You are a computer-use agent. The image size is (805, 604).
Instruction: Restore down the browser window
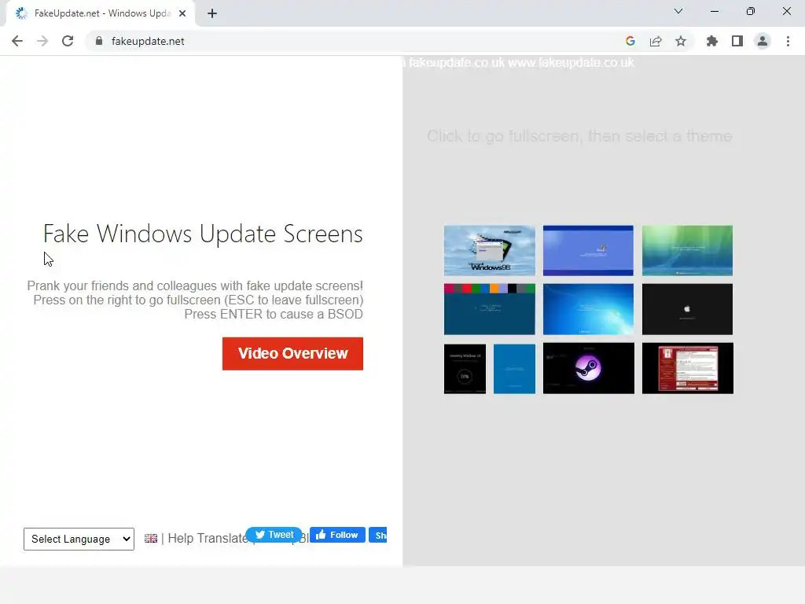pos(751,11)
